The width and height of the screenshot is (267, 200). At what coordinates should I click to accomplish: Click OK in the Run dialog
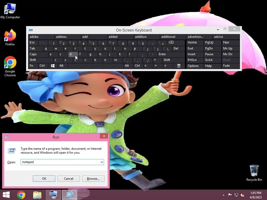[x=44, y=179]
